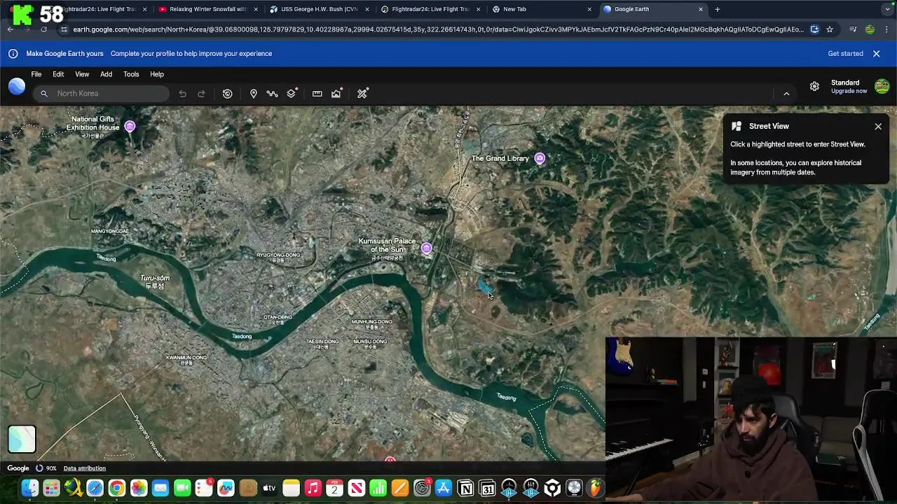Select the measure ruler tool
Screen dimensions: 897x504
coord(317,94)
